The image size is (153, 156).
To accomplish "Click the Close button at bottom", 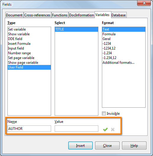I will pyautogui.click(x=107, y=145).
